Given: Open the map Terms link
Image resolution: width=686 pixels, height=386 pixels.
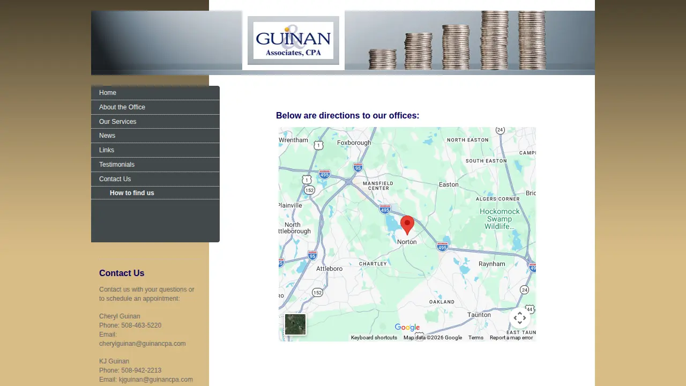Looking at the screenshot, I should (x=476, y=338).
